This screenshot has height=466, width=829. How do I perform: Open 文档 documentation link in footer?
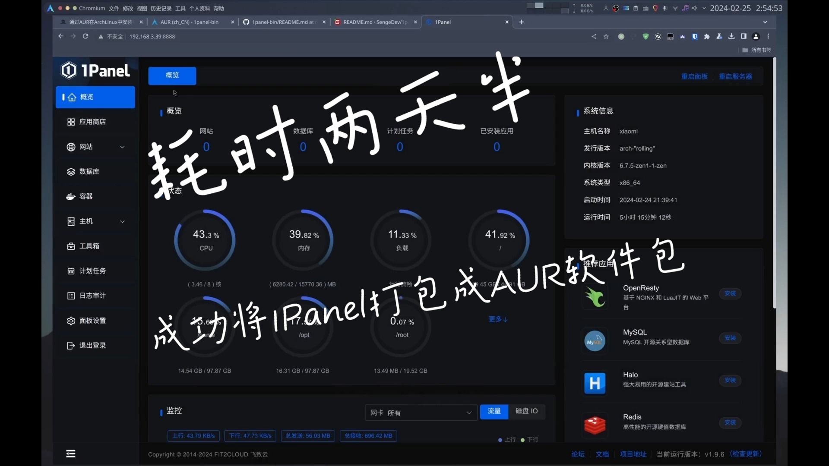click(602, 454)
